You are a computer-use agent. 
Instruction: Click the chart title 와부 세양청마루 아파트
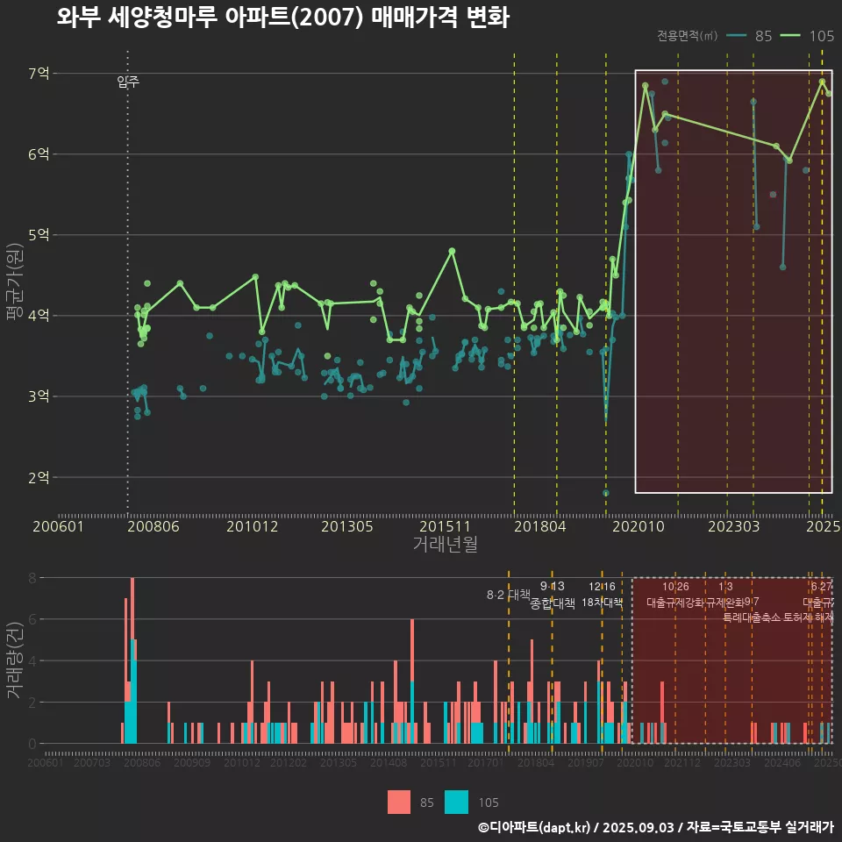click(282, 18)
